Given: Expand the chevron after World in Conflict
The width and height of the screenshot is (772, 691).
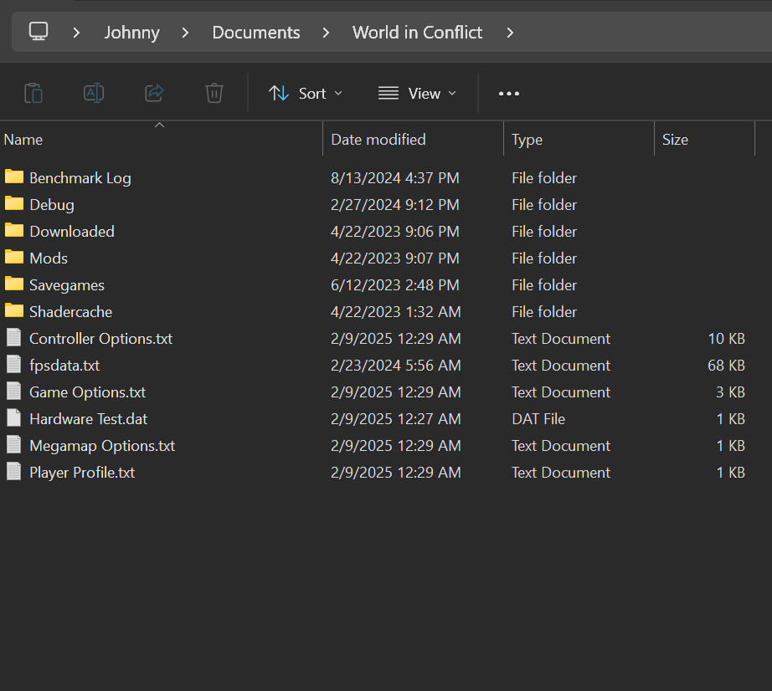Looking at the screenshot, I should click(x=510, y=33).
